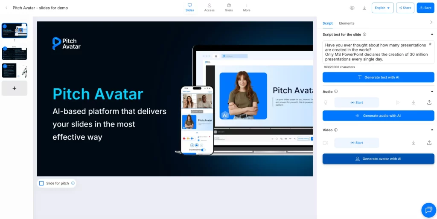Viewport: 437px width, 219px height.
Task: Upload an audio file in Audio section
Action: (429, 102)
